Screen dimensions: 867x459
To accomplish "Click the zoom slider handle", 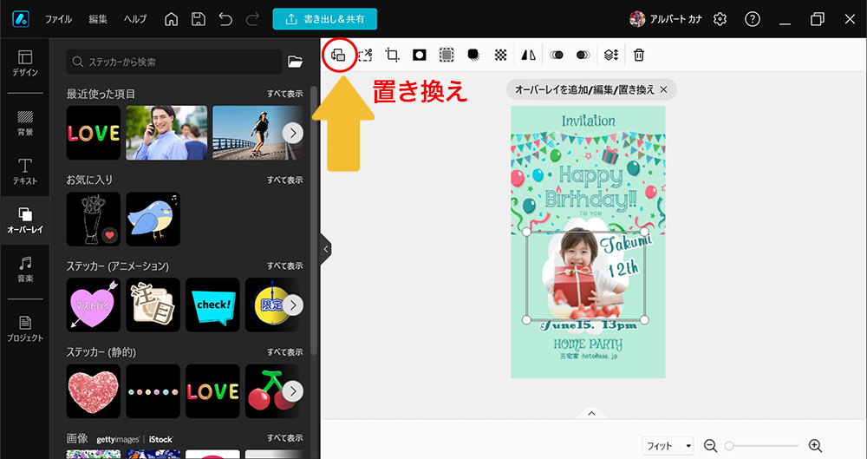I will click(x=730, y=446).
